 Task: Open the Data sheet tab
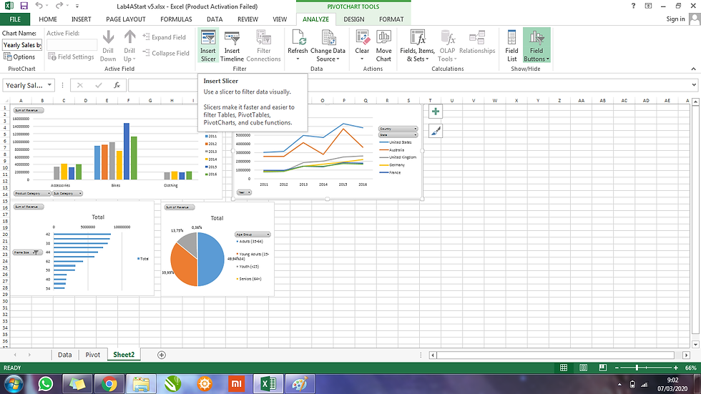[65, 355]
